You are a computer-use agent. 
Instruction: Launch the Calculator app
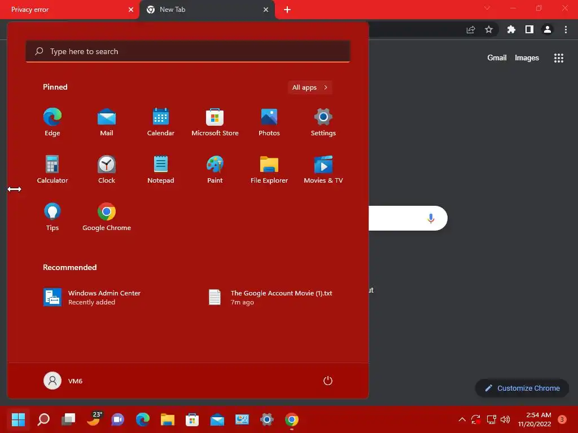point(52,170)
